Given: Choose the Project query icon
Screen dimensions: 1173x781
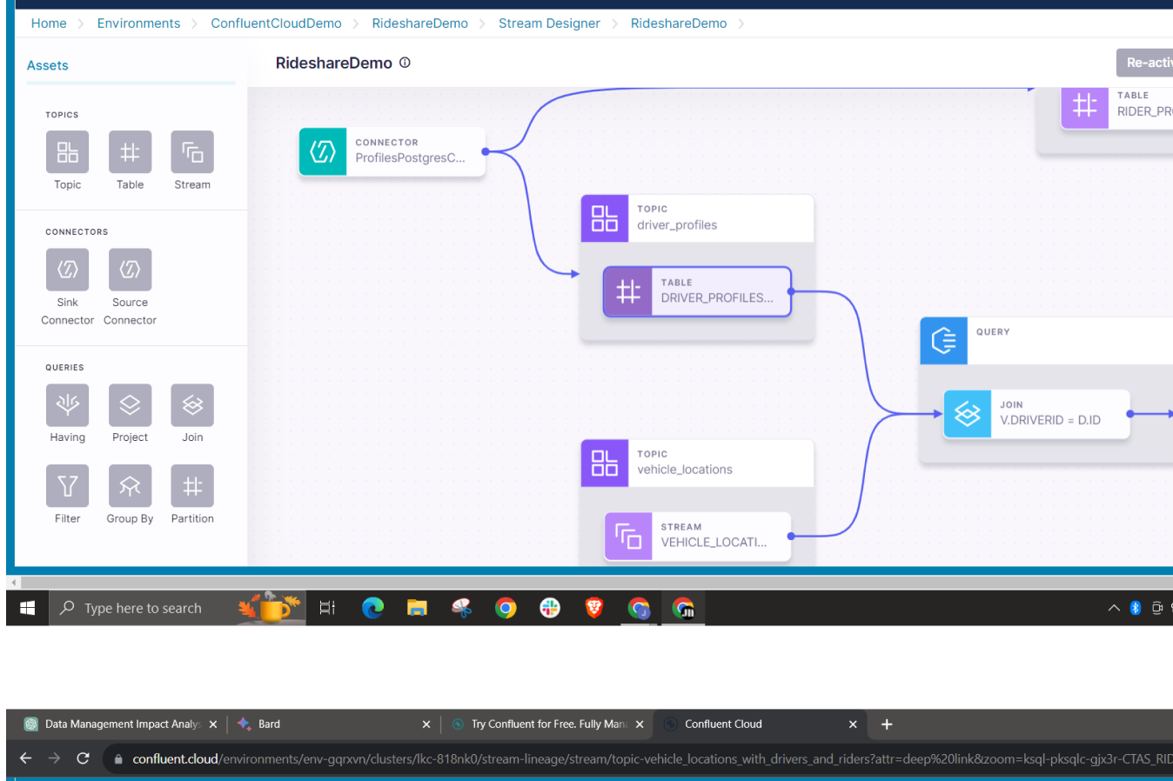Looking at the screenshot, I should (130, 405).
